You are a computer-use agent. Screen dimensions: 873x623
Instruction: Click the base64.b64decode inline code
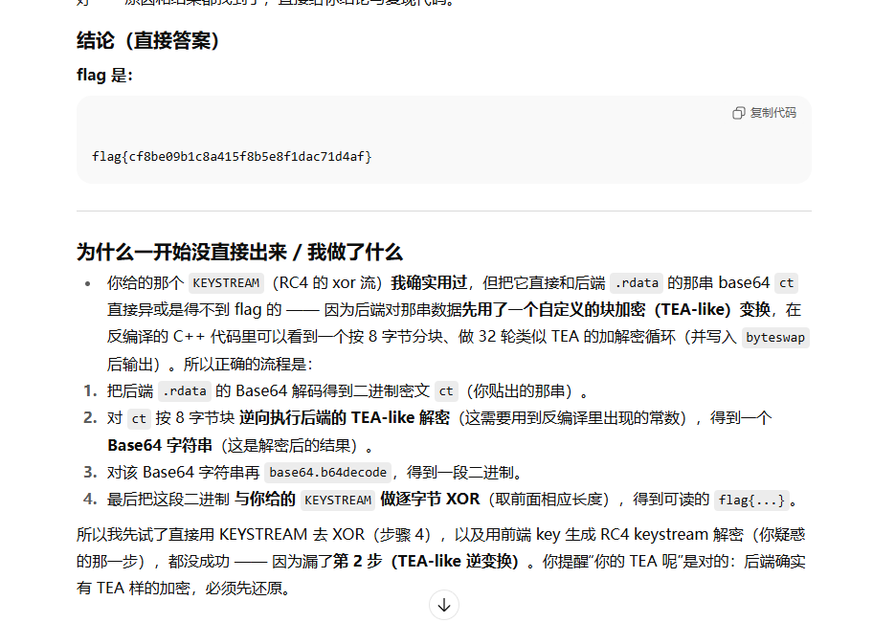tap(328, 472)
